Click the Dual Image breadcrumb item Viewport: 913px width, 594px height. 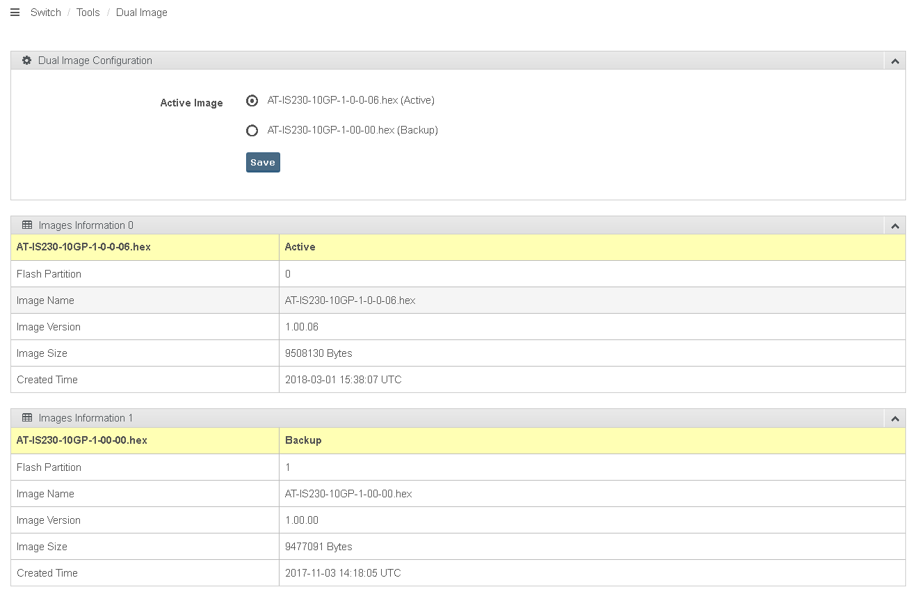[142, 13]
